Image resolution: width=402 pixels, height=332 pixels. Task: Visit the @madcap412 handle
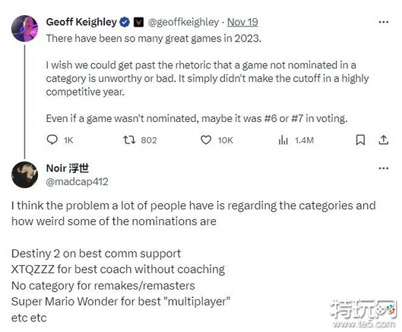78,182
